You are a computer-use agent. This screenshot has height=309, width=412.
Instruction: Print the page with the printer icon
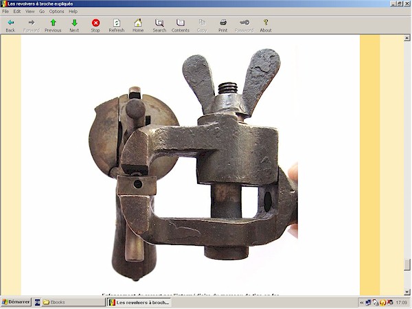pyautogui.click(x=222, y=25)
